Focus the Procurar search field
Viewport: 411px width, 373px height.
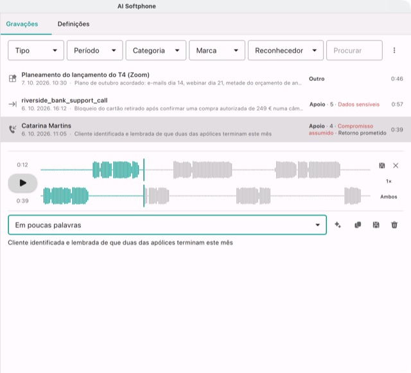click(x=354, y=50)
